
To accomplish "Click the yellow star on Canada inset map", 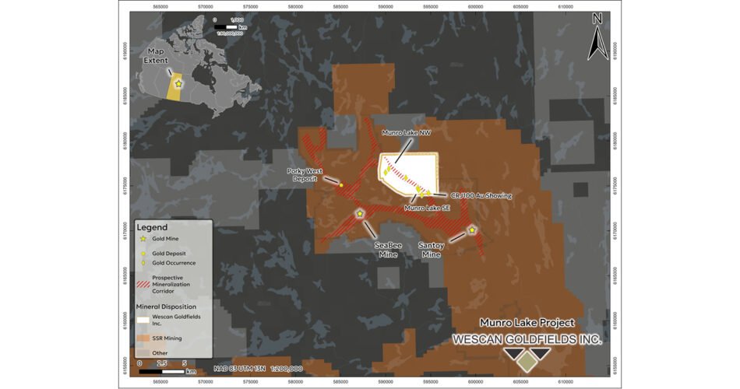I will tap(178, 83).
